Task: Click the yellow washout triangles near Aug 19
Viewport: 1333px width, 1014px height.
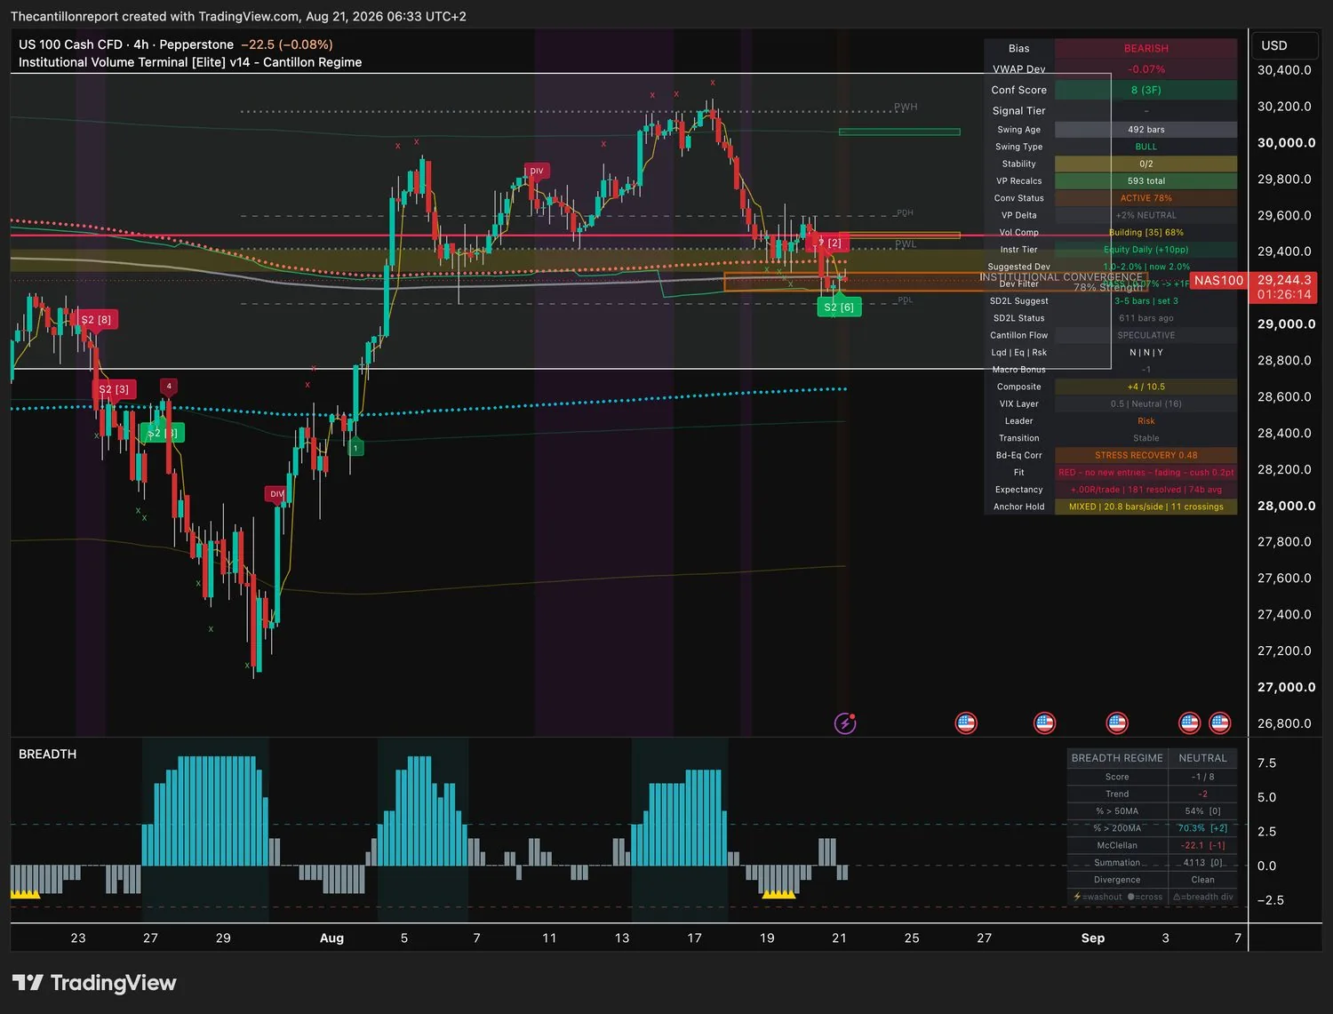Action: pos(778,894)
